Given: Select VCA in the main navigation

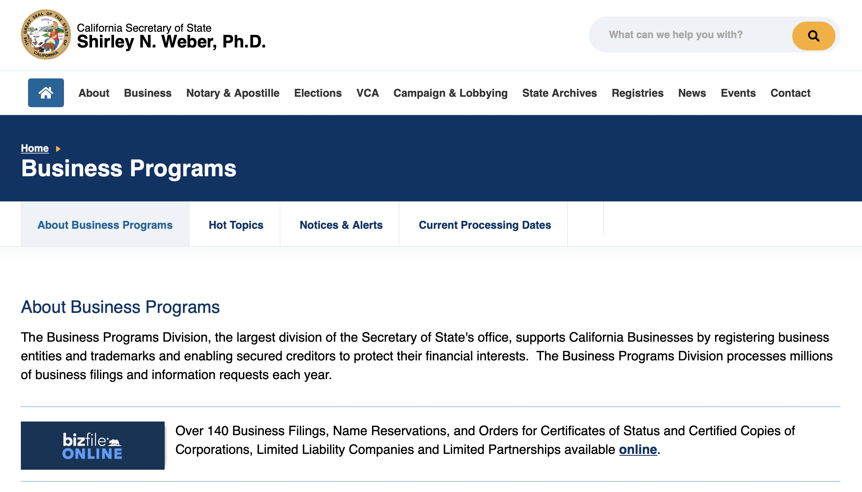Looking at the screenshot, I should click(367, 93).
